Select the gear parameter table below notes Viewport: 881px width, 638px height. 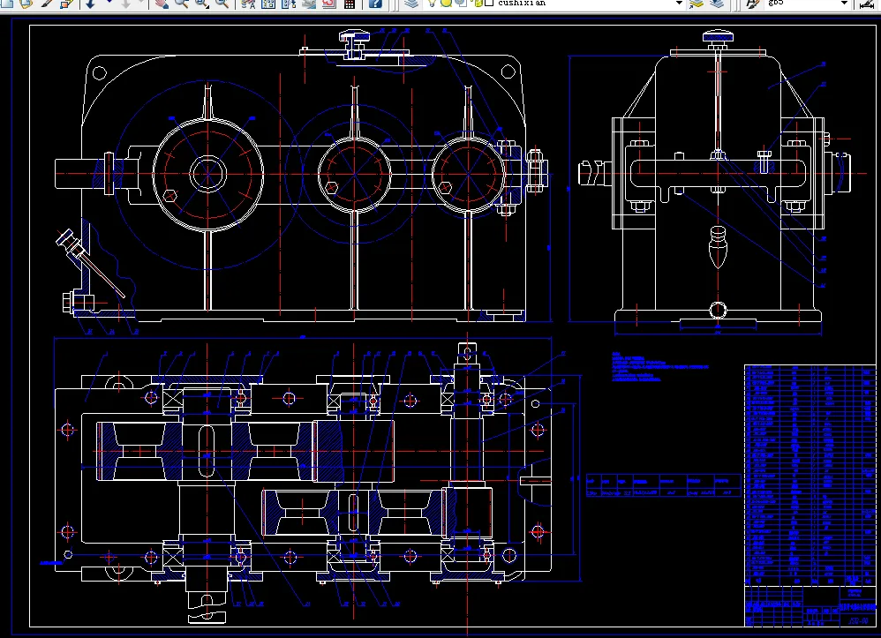(x=663, y=486)
